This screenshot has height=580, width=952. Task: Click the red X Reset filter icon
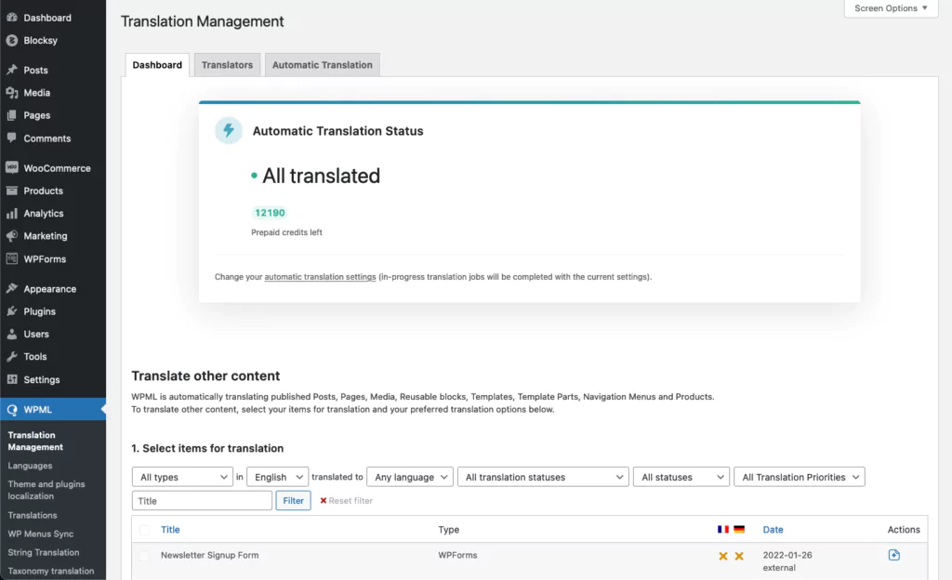(x=323, y=500)
